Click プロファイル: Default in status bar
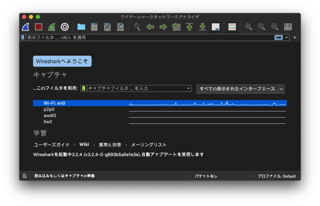 [x=276, y=176]
